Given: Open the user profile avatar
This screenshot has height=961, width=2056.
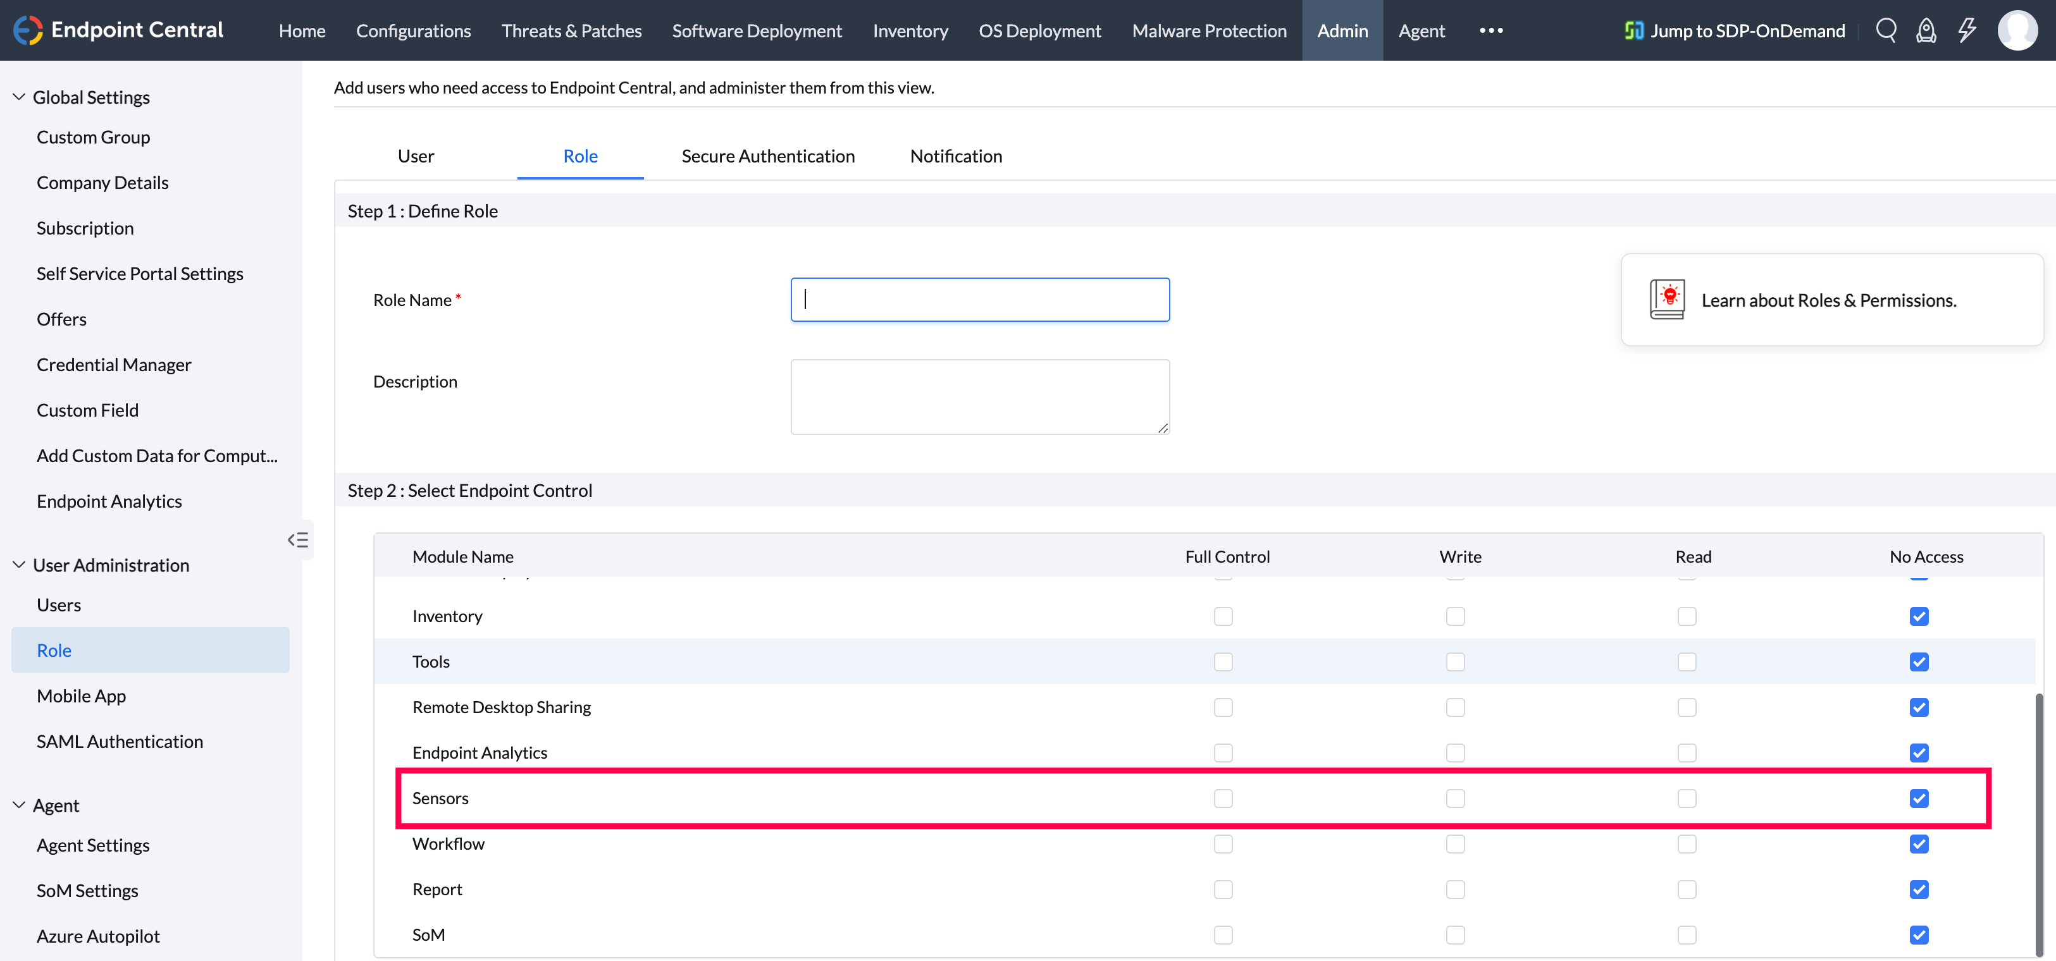Looking at the screenshot, I should point(2017,30).
